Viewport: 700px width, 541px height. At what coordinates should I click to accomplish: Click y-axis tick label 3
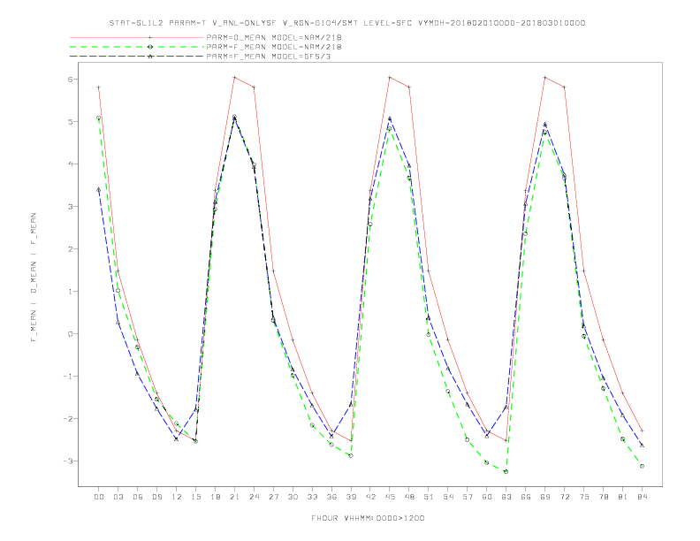70,206
